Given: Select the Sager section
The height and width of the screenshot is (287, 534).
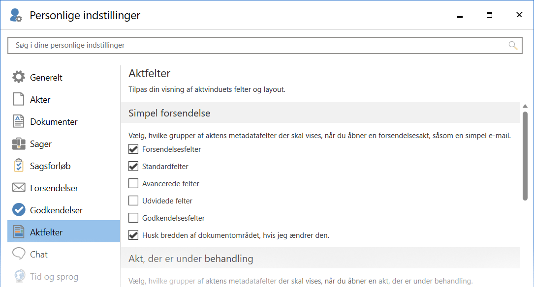Looking at the screenshot, I should click(x=63, y=143).
